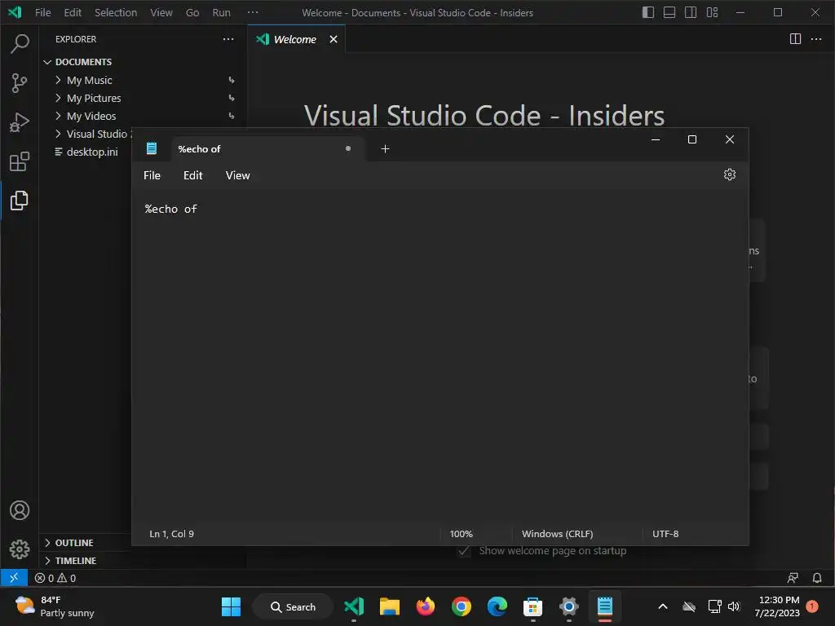Image resolution: width=835 pixels, height=626 pixels.
Task: Open VS Code Edit menu
Action: (73, 12)
